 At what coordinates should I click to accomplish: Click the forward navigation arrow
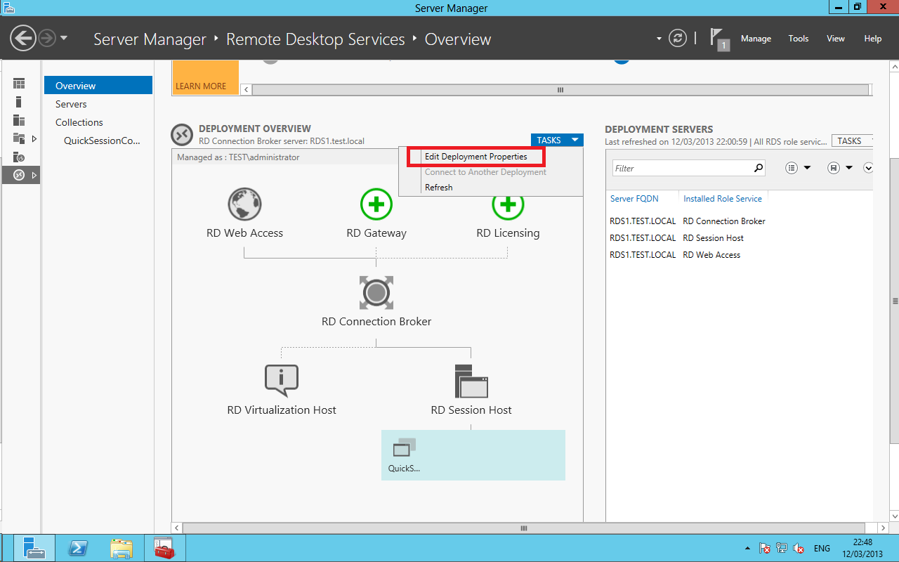click(x=47, y=38)
